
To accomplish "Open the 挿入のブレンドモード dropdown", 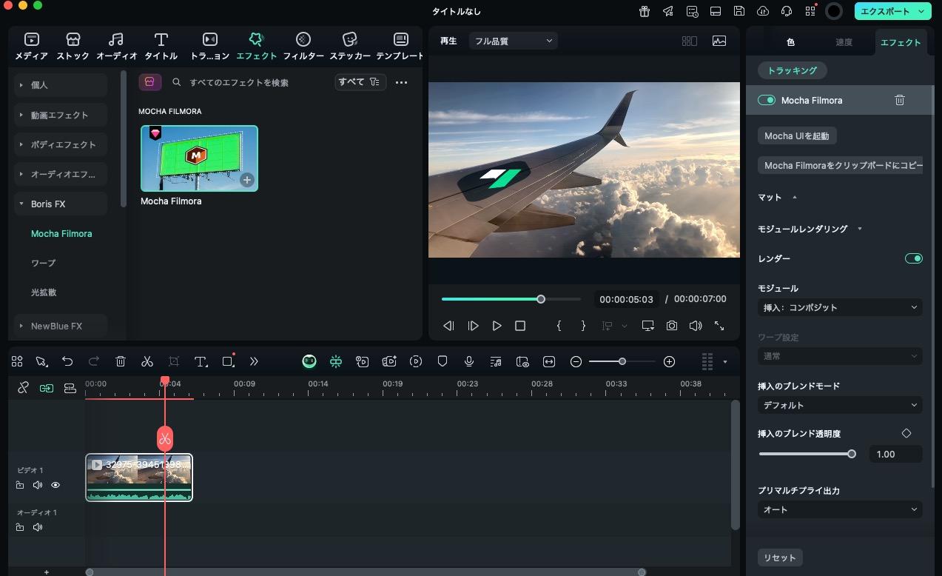I will point(840,405).
